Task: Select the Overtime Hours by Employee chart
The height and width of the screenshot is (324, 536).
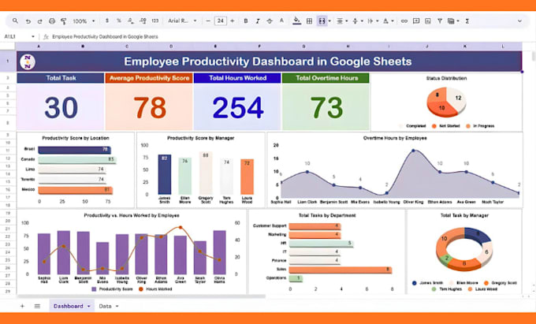Action: coord(395,169)
